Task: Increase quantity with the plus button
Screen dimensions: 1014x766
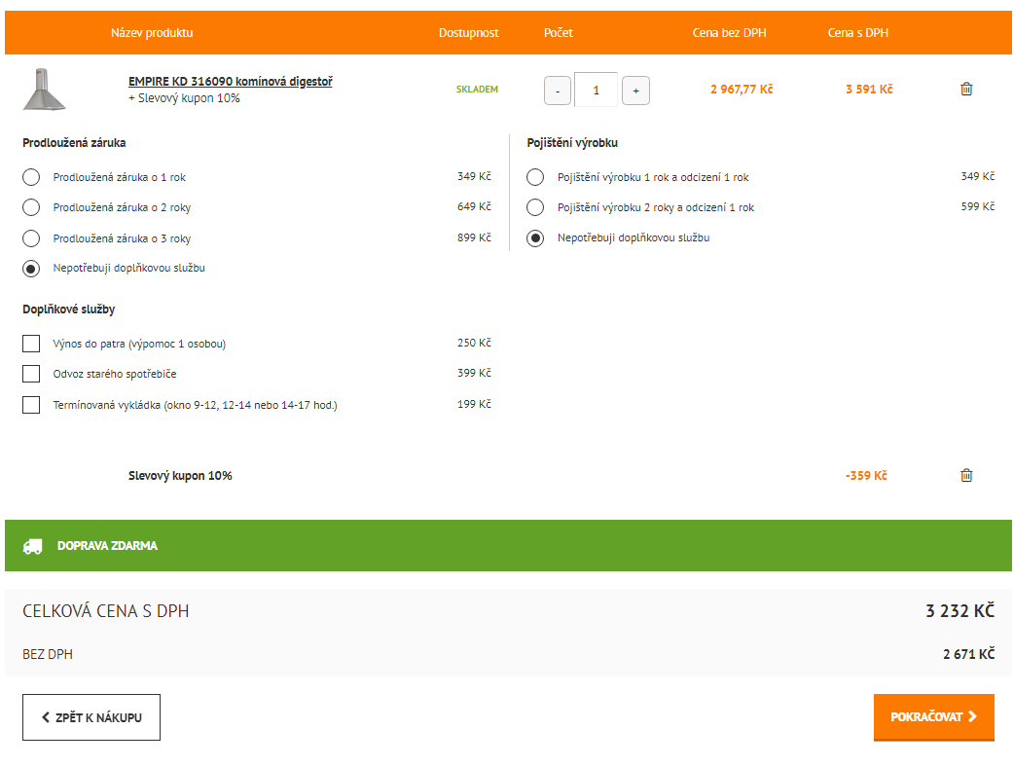Action: click(635, 91)
